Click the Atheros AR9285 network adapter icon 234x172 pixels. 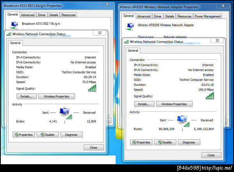coord(130,26)
